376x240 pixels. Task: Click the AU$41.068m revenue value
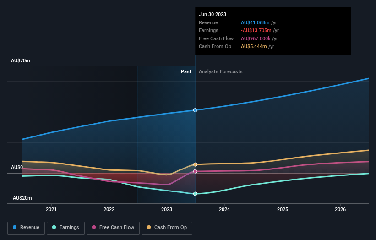pyautogui.click(x=255, y=22)
